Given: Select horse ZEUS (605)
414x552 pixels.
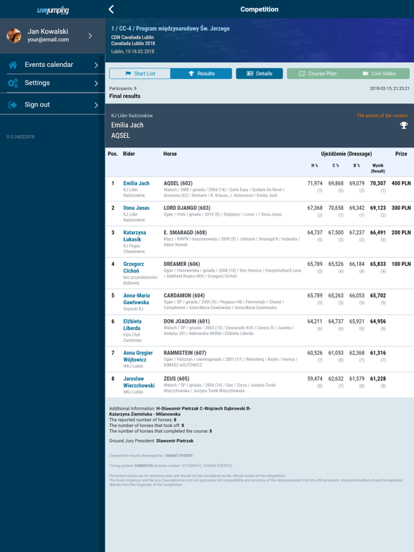Looking at the screenshot, I should (x=176, y=379).
